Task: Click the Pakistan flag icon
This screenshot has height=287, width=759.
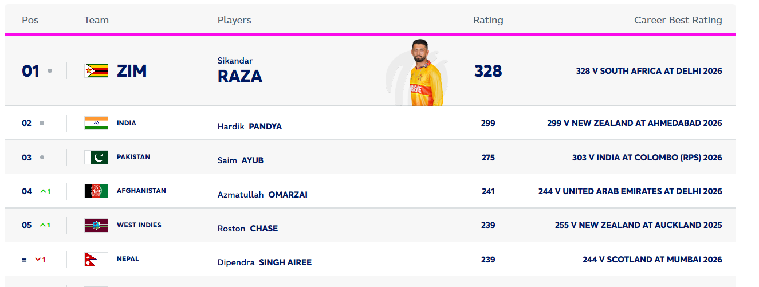Action: pos(96,157)
